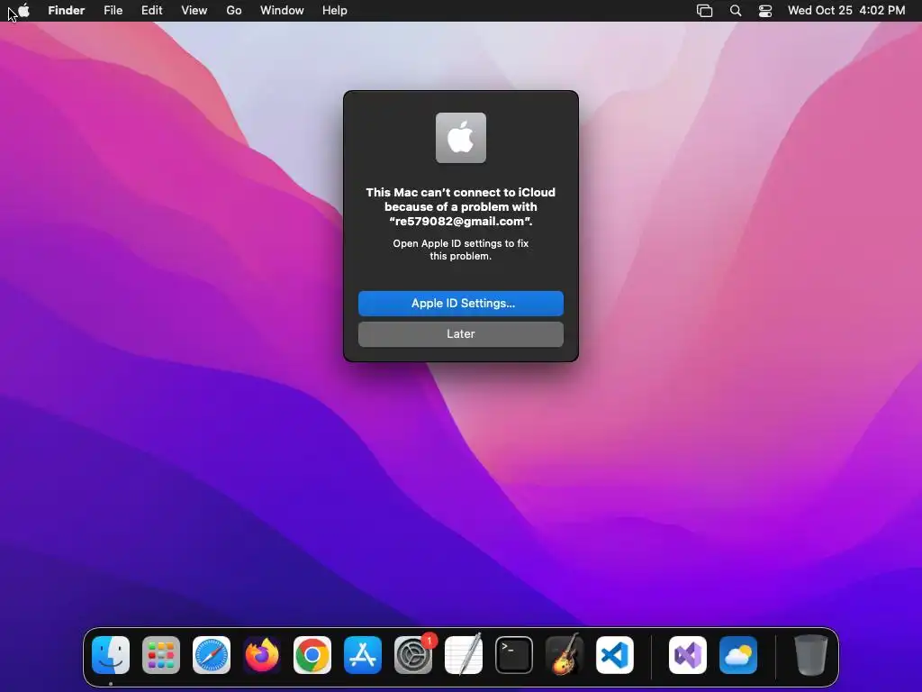Viewport: 922px width, 692px height.
Task: Click the screen mirroring icon in menu bar
Action: tap(704, 11)
